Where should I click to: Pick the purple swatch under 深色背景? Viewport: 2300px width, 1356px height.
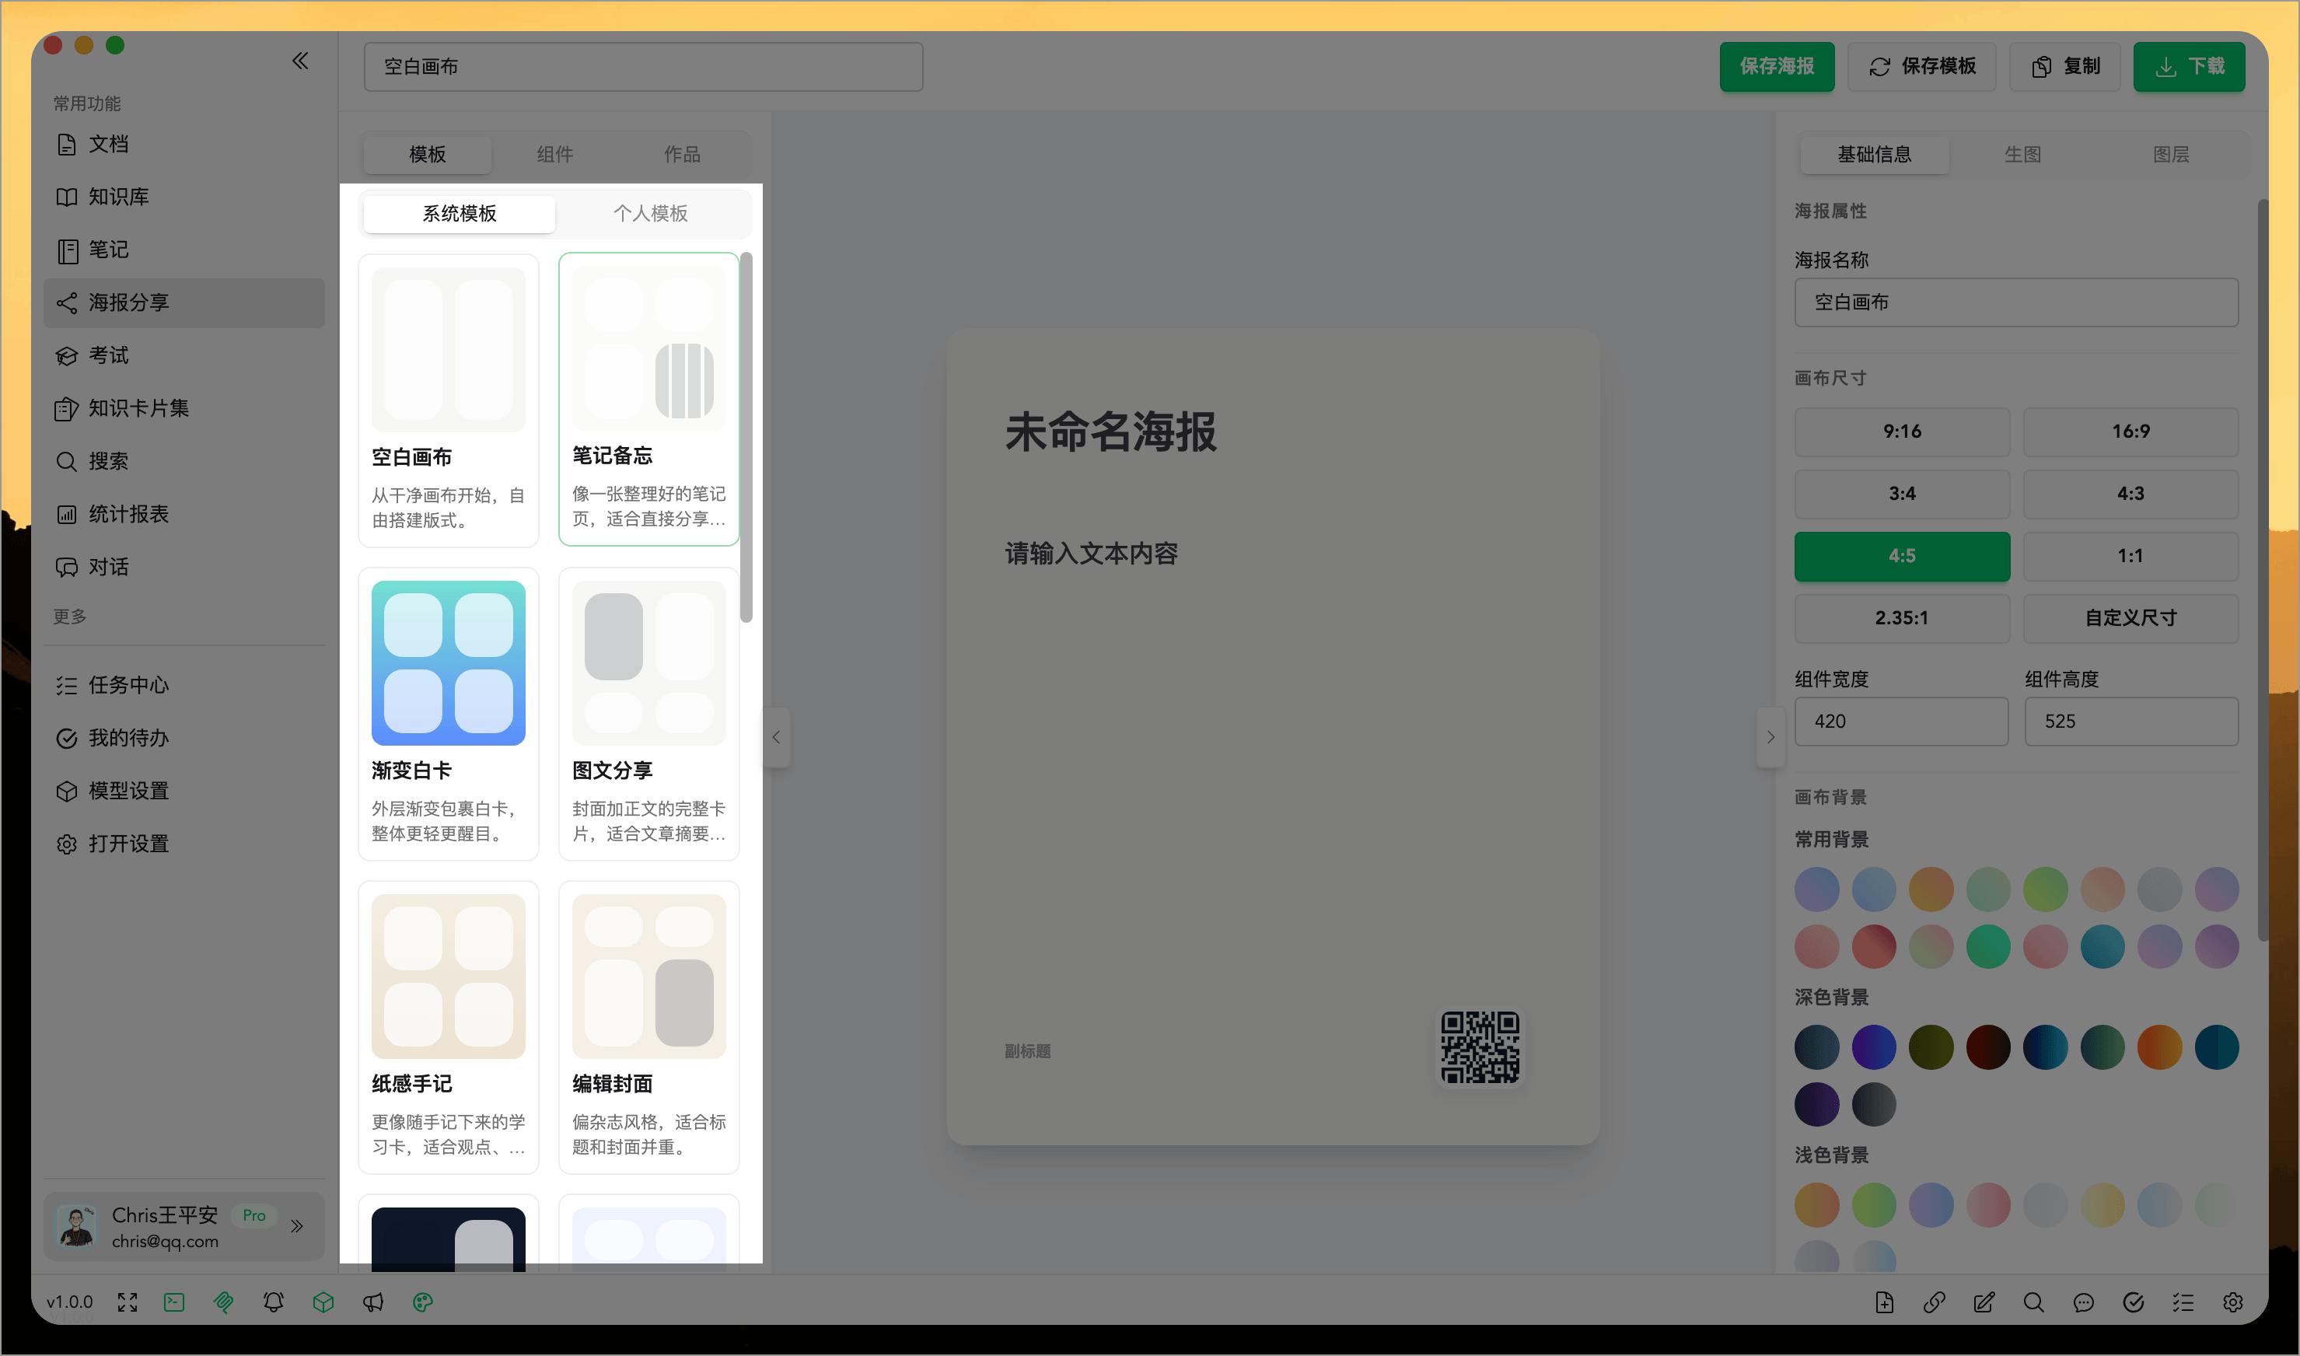(1816, 1105)
